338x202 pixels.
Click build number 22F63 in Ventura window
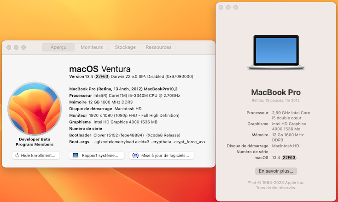pyautogui.click(x=102, y=77)
